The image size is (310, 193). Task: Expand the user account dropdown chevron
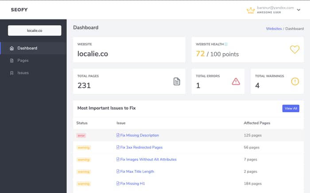tap(298, 10)
